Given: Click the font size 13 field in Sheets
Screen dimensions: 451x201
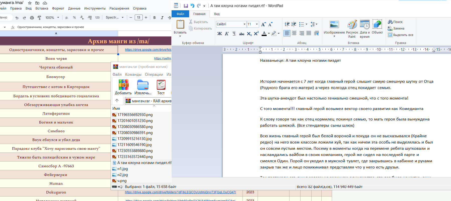Looking at the screenshot, I should coord(139,17).
